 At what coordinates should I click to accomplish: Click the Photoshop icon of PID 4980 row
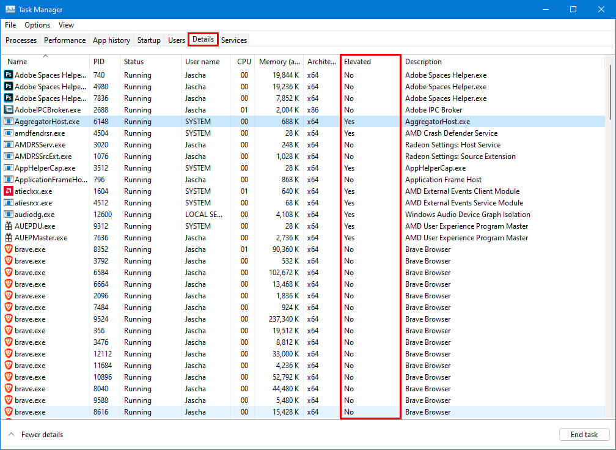pos(9,86)
